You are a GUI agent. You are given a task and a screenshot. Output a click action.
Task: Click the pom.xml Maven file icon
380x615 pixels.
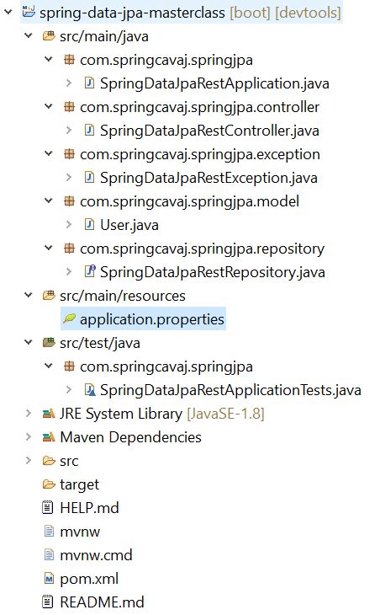click(49, 579)
